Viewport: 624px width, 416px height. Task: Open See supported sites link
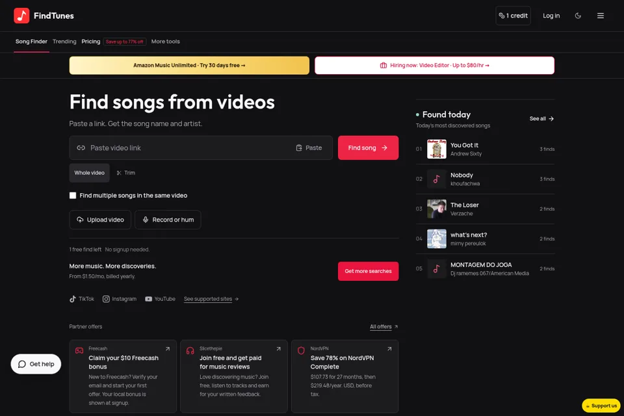pos(211,299)
